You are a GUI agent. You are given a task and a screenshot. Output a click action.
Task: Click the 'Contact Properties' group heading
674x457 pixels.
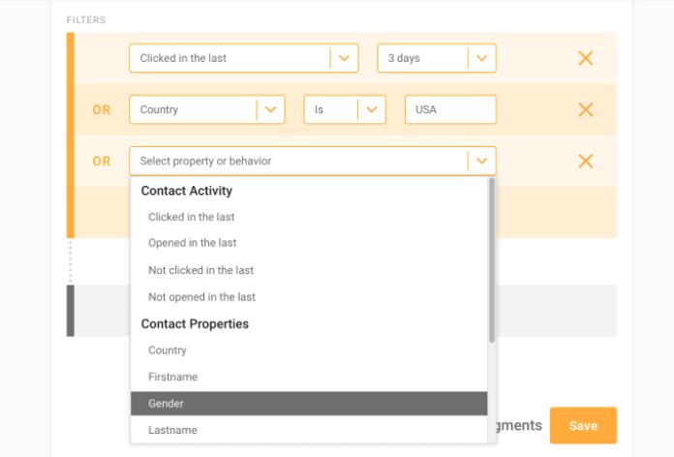(x=195, y=324)
